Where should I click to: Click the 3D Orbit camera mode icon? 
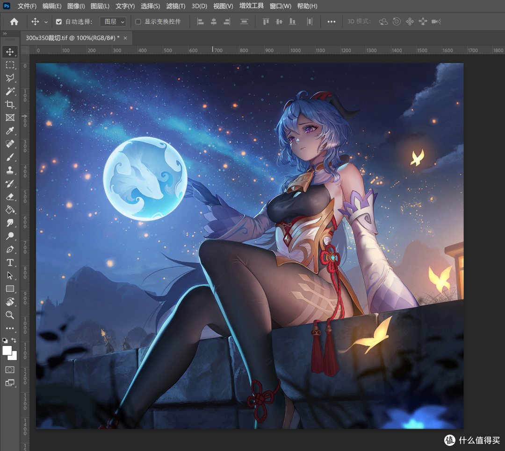click(383, 21)
